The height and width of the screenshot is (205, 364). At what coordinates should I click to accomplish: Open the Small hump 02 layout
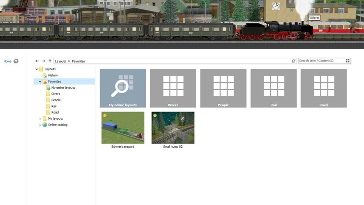coord(173,127)
